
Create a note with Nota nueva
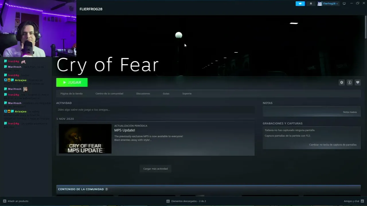point(350,112)
